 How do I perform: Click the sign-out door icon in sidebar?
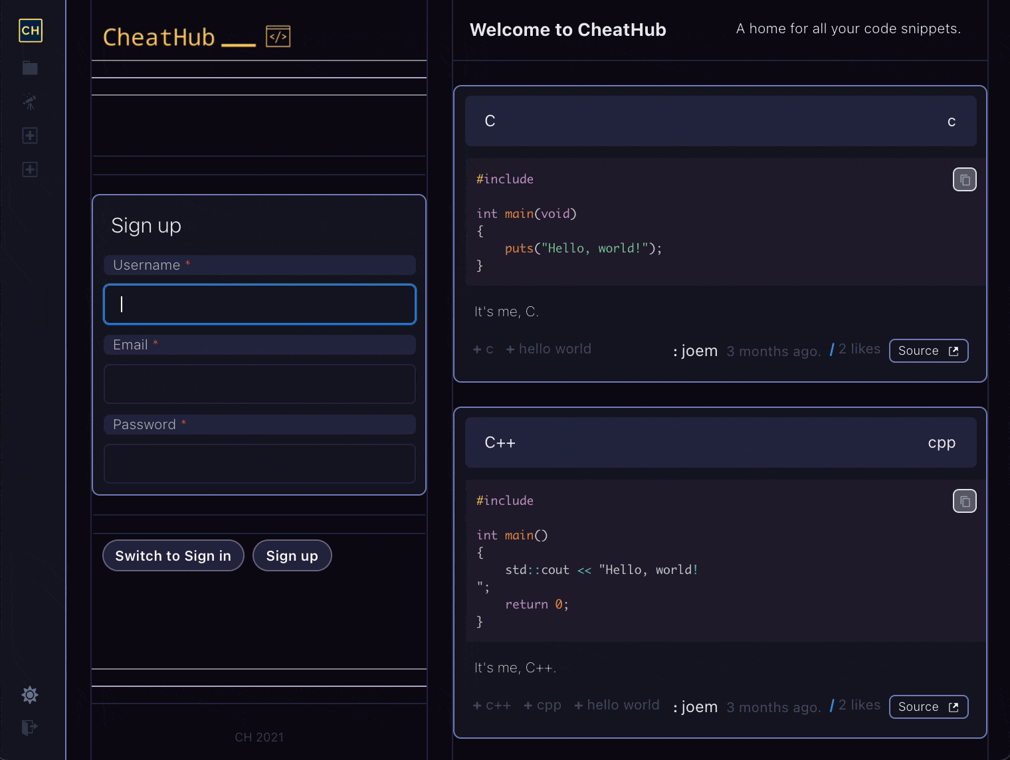pyautogui.click(x=30, y=727)
